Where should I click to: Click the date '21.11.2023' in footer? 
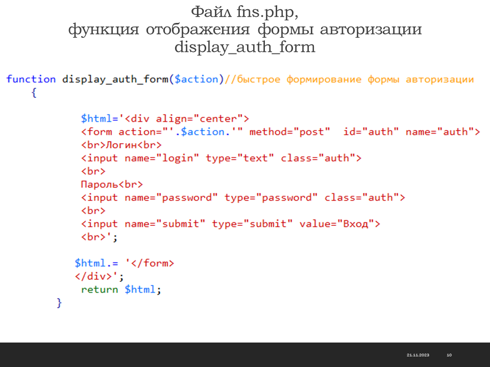pyautogui.click(x=418, y=355)
